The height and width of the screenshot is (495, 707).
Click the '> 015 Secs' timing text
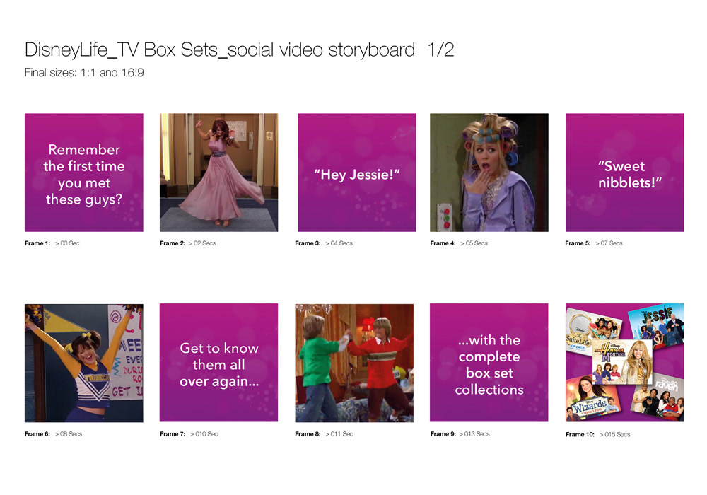(614, 434)
